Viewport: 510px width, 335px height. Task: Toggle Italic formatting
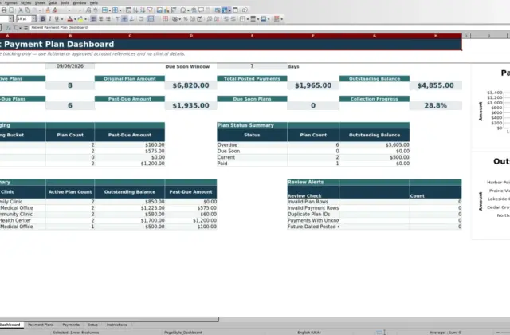[49, 19]
